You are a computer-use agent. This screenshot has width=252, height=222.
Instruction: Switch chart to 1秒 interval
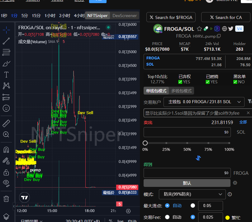coord(4,16)
